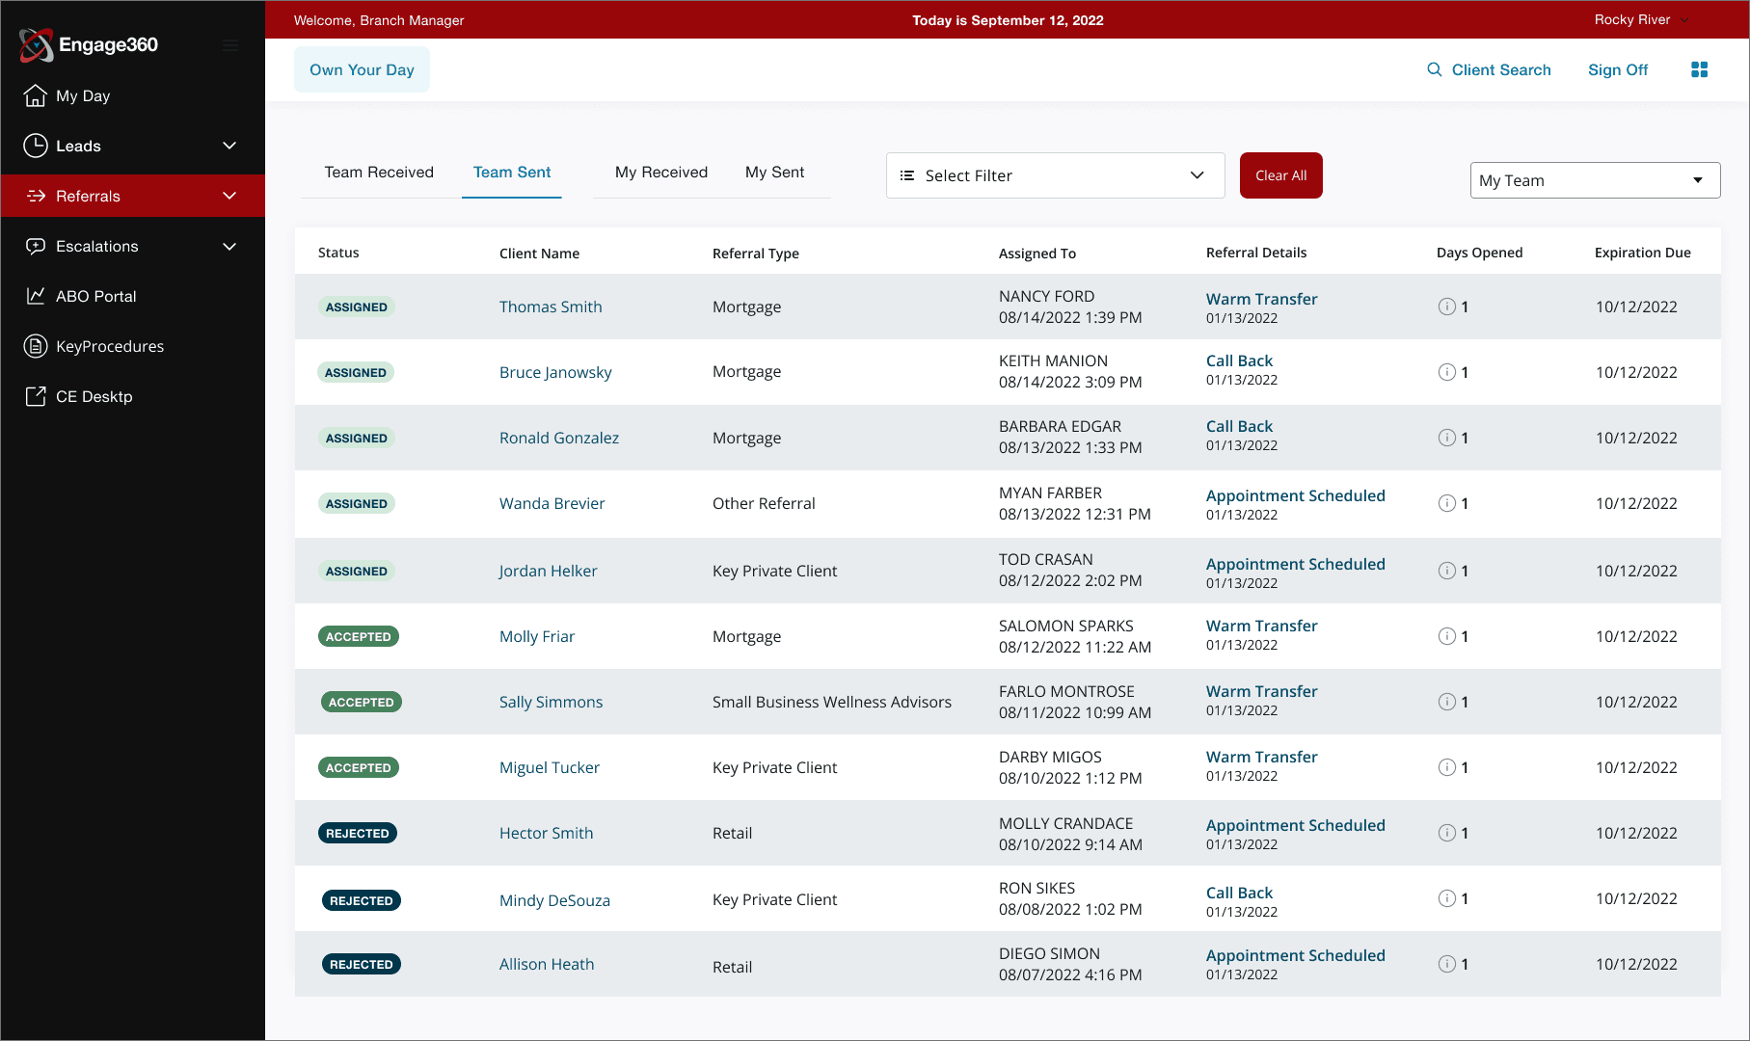Open the My Day home icon
The image size is (1750, 1041).
tap(36, 95)
